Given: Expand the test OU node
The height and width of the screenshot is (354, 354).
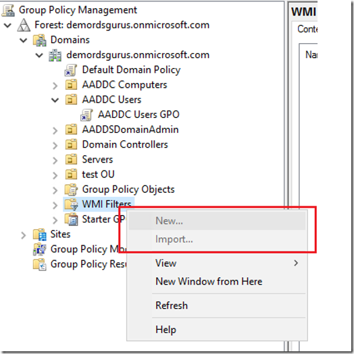Looking at the screenshot, I should (x=55, y=175).
